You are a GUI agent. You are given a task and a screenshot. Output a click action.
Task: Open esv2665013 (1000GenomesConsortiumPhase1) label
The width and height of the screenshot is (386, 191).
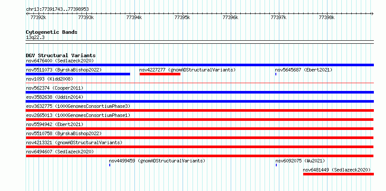coord(78,115)
